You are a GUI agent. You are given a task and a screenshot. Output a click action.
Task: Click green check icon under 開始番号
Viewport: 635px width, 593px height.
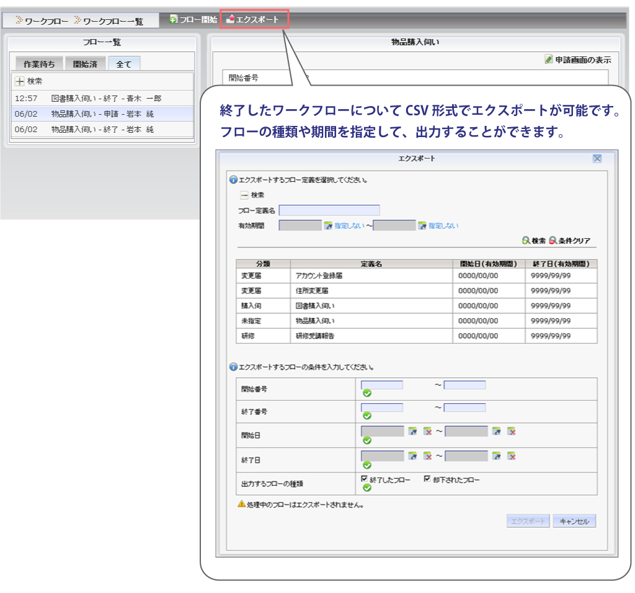click(x=367, y=393)
